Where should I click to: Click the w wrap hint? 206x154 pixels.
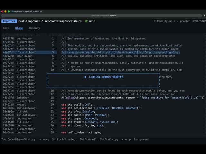(x=126, y=139)
